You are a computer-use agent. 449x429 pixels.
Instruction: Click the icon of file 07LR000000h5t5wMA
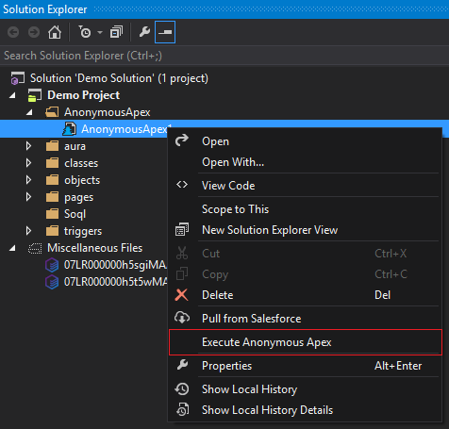point(52,282)
